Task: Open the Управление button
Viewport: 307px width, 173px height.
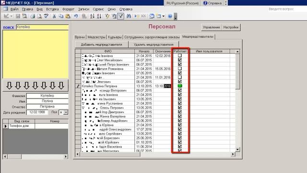Action: pyautogui.click(x=211, y=27)
